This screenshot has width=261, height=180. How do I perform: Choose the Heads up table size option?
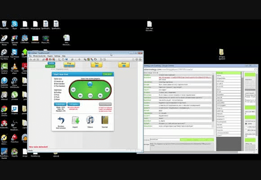click(x=59, y=81)
